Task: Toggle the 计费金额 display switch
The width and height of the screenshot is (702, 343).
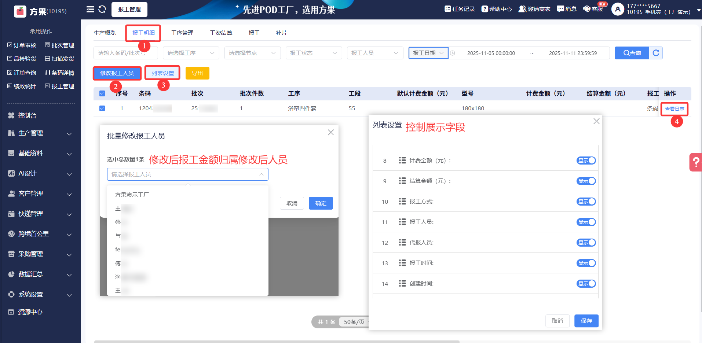Action: coord(586,161)
